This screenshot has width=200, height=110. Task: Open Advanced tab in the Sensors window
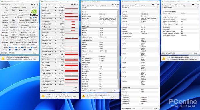[57, 5]
